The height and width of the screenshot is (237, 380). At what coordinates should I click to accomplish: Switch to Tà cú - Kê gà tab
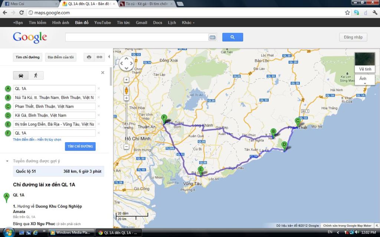[147, 4]
